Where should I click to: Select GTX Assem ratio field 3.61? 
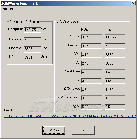[92, 90]
